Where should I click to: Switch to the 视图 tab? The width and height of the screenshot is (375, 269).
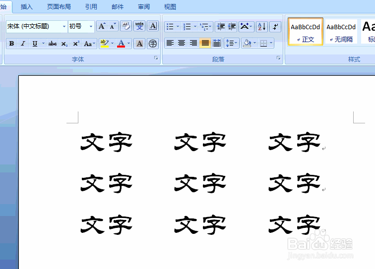pos(170,7)
